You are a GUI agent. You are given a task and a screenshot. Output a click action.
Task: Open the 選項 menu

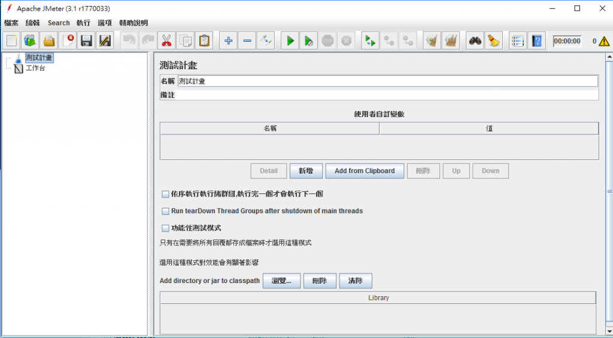click(x=105, y=23)
